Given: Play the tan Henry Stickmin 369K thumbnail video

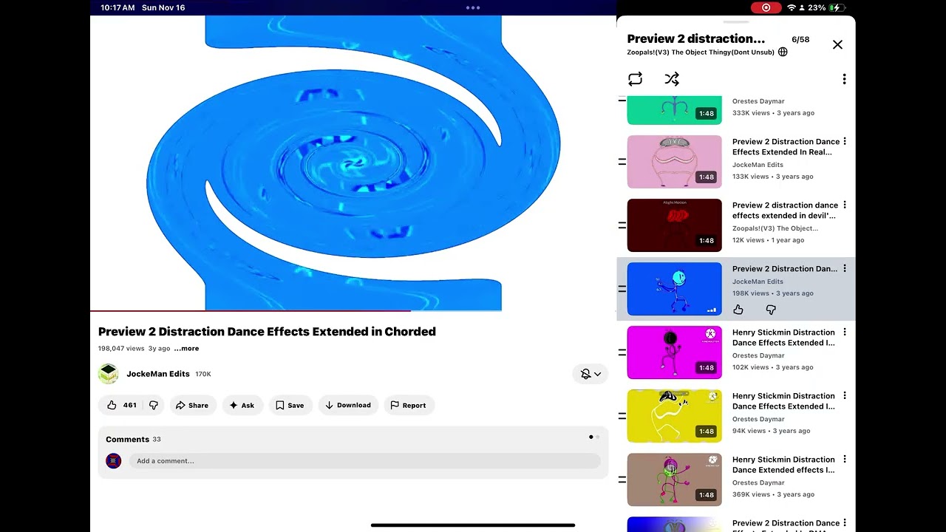Looking at the screenshot, I should point(675,480).
